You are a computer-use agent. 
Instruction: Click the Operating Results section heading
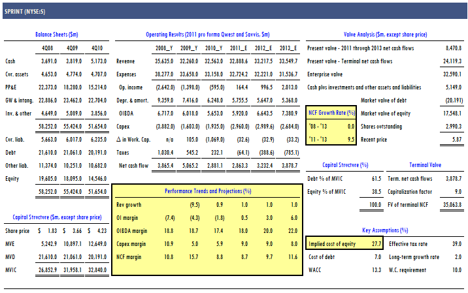coord(207,34)
